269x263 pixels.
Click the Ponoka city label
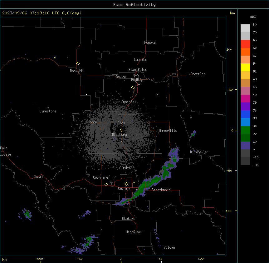click(150, 42)
